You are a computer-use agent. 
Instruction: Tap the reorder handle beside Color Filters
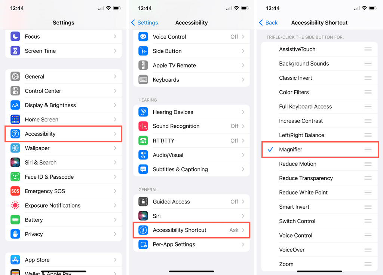click(x=368, y=92)
